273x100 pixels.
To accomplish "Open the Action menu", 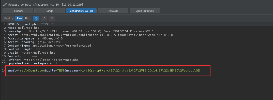I will 113,11.
